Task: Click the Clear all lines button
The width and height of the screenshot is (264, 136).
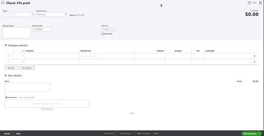Action: click(27, 68)
